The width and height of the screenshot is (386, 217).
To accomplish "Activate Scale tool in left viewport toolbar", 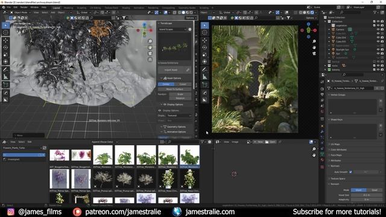I will (5, 55).
